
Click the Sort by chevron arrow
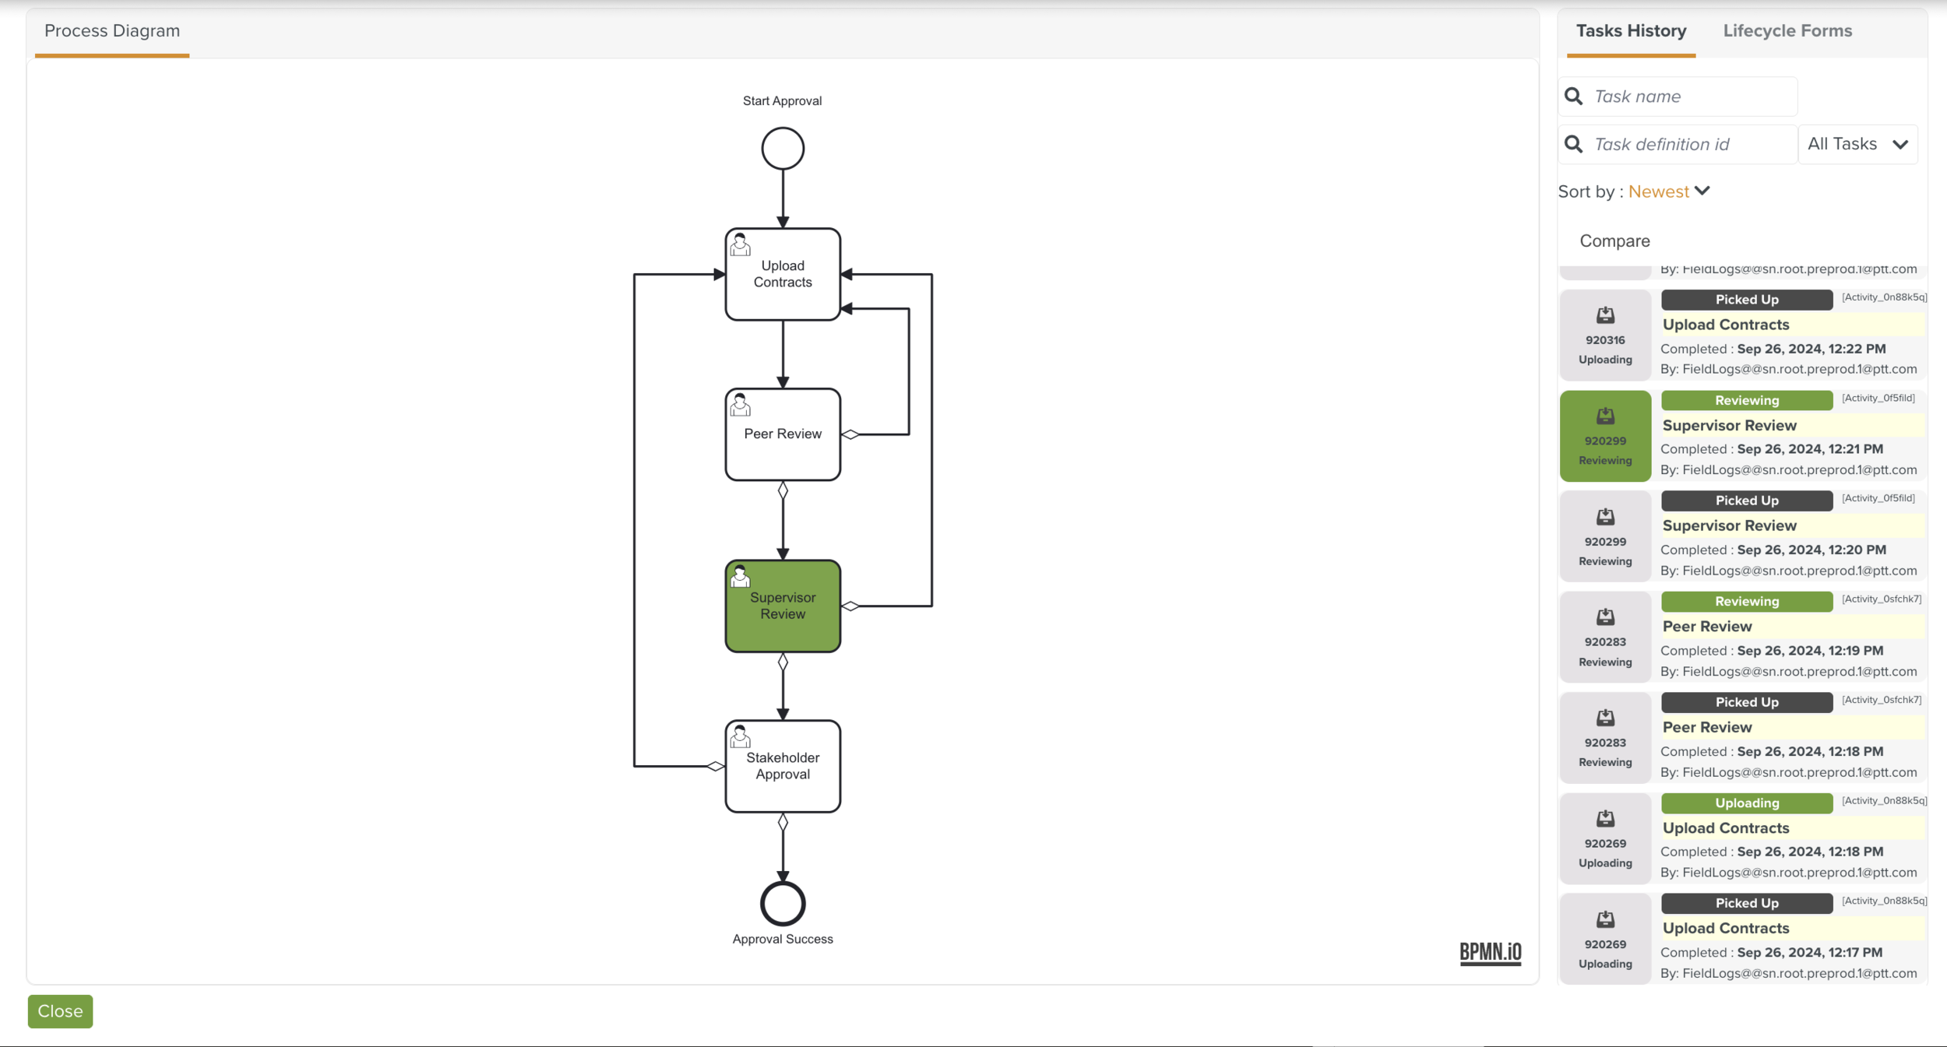(1702, 191)
